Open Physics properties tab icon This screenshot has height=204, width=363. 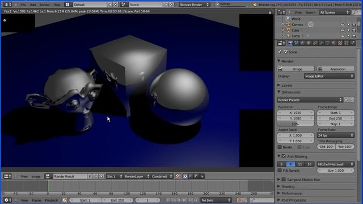[x=353, y=43]
